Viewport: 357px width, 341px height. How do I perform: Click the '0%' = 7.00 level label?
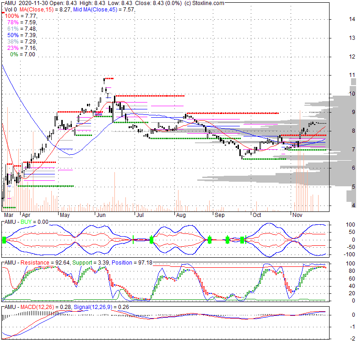click(x=22, y=54)
